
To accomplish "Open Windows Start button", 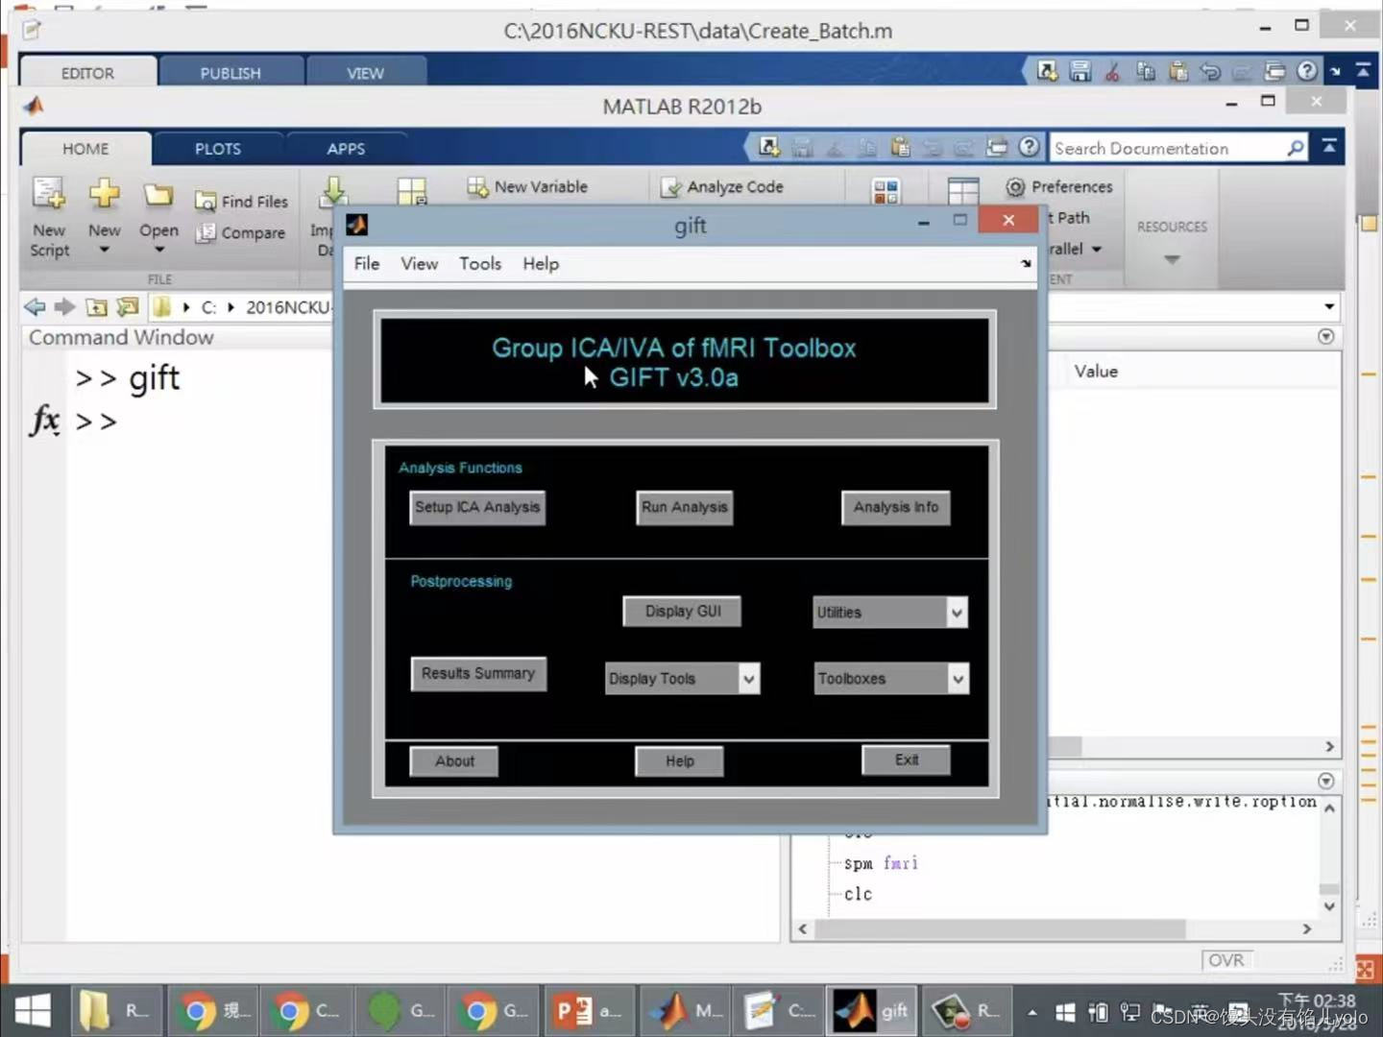I will pyautogui.click(x=34, y=1011).
